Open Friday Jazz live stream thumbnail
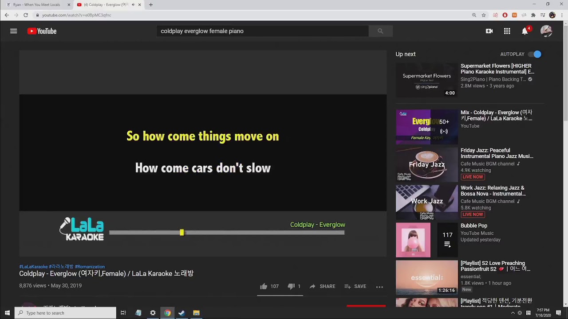Screen dimensions: 568x319 point(426,164)
